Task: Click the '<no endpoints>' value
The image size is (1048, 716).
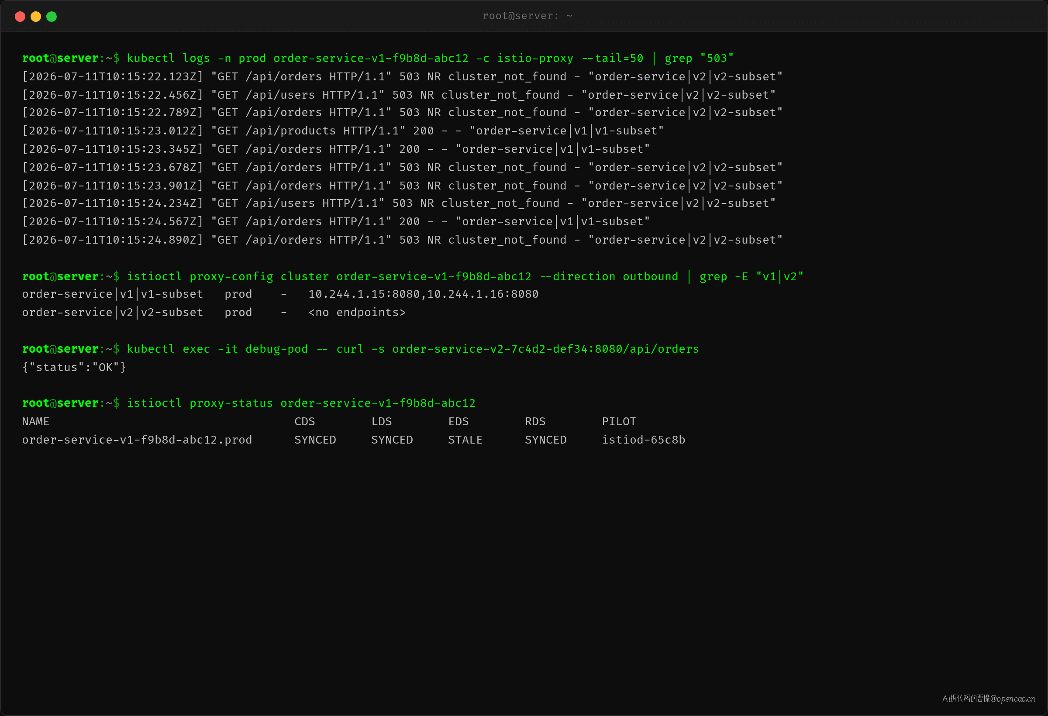Action: [x=357, y=313]
